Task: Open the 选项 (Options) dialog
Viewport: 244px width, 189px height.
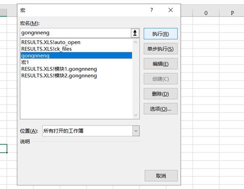Action: click(x=161, y=109)
